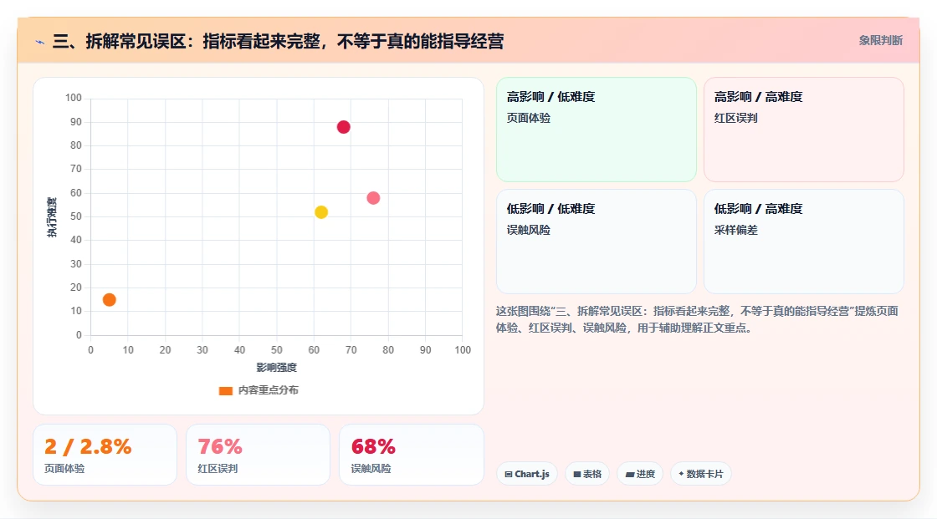The width and height of the screenshot is (937, 519).
Task: Click the 100 tick label on the y-axis
Action: point(74,98)
